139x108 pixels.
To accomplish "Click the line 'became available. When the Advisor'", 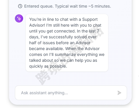I will [64, 49].
